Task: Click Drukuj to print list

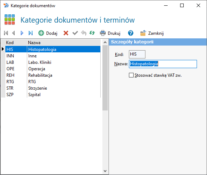Action: tap(110, 33)
